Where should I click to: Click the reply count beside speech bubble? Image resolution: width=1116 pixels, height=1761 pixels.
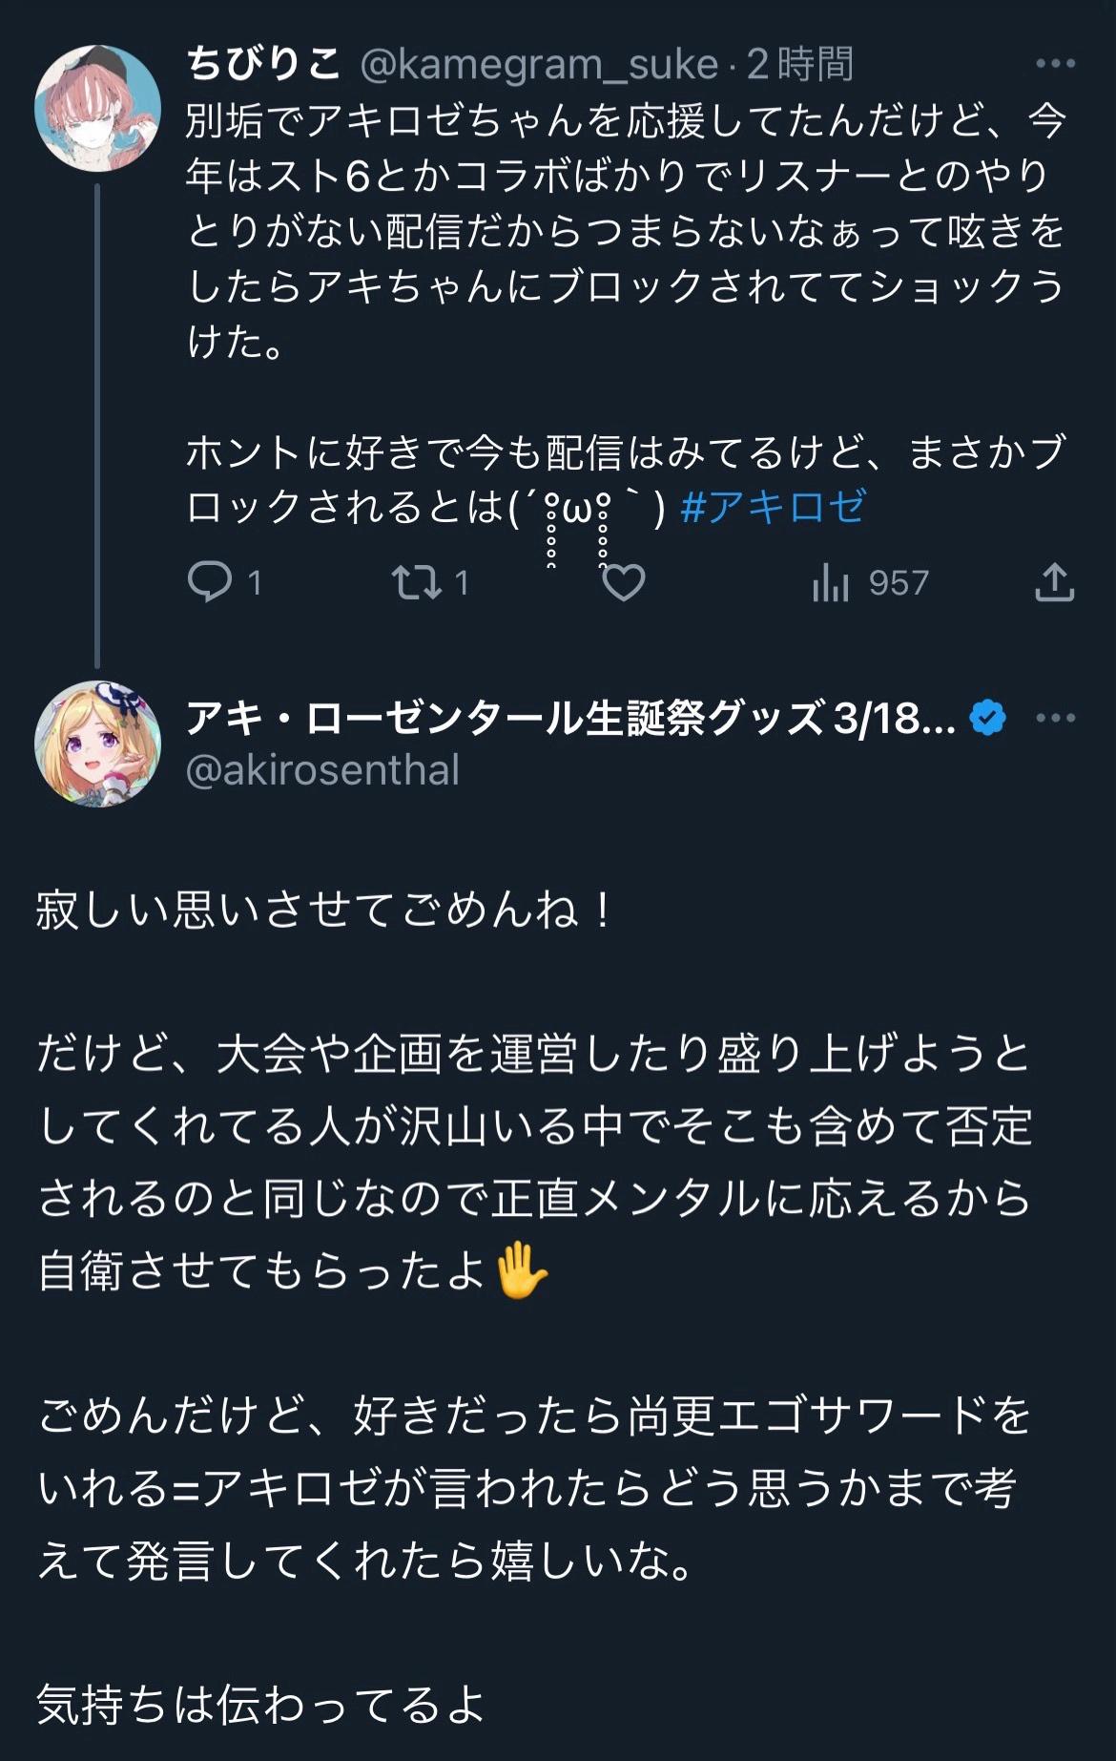click(x=255, y=582)
